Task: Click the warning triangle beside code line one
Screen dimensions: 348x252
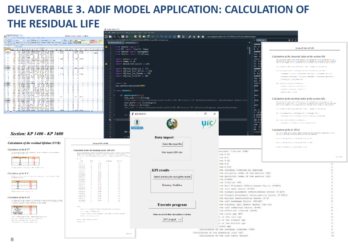Action: coord(106,47)
